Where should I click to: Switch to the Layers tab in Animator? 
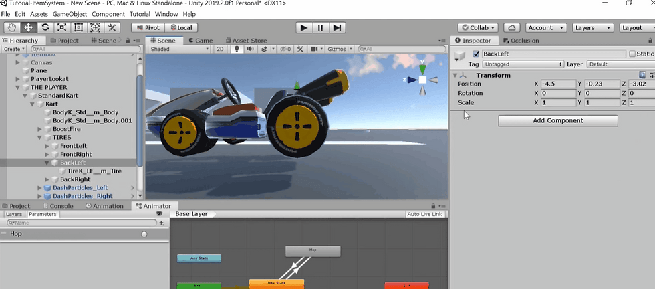(14, 214)
